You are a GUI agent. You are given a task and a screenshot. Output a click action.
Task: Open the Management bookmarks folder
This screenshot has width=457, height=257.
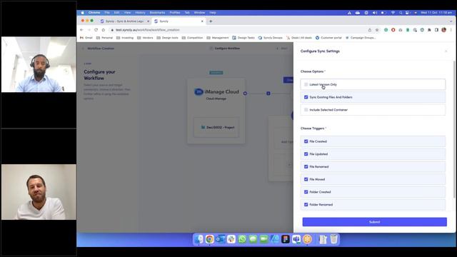[218, 38]
